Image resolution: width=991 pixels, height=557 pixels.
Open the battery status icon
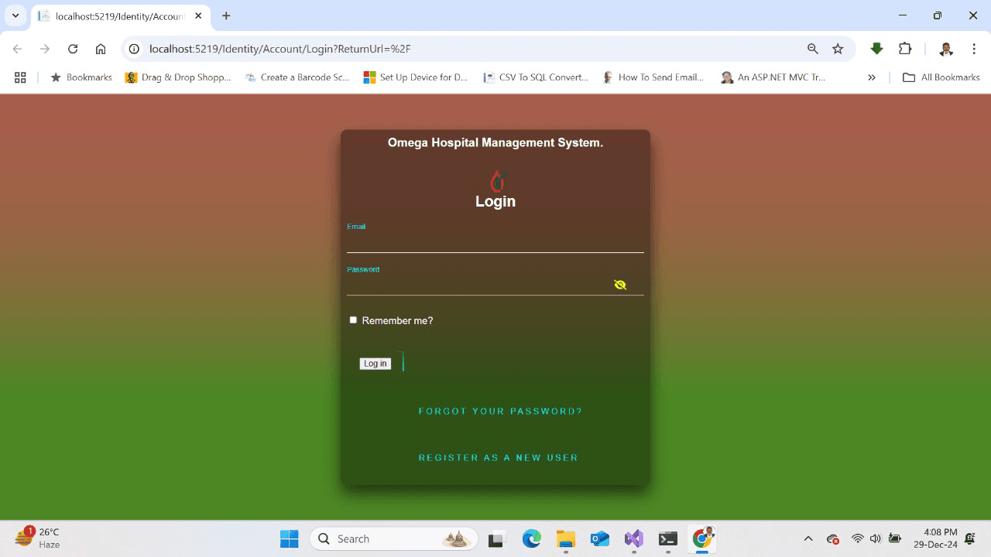pyautogui.click(x=895, y=538)
